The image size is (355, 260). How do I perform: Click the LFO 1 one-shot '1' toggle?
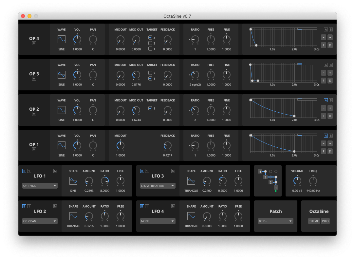click(29, 171)
